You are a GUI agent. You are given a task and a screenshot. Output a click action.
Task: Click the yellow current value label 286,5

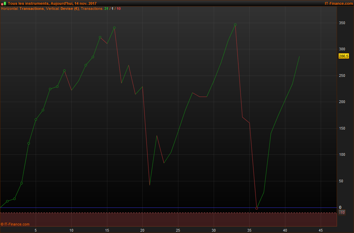pos(343,56)
